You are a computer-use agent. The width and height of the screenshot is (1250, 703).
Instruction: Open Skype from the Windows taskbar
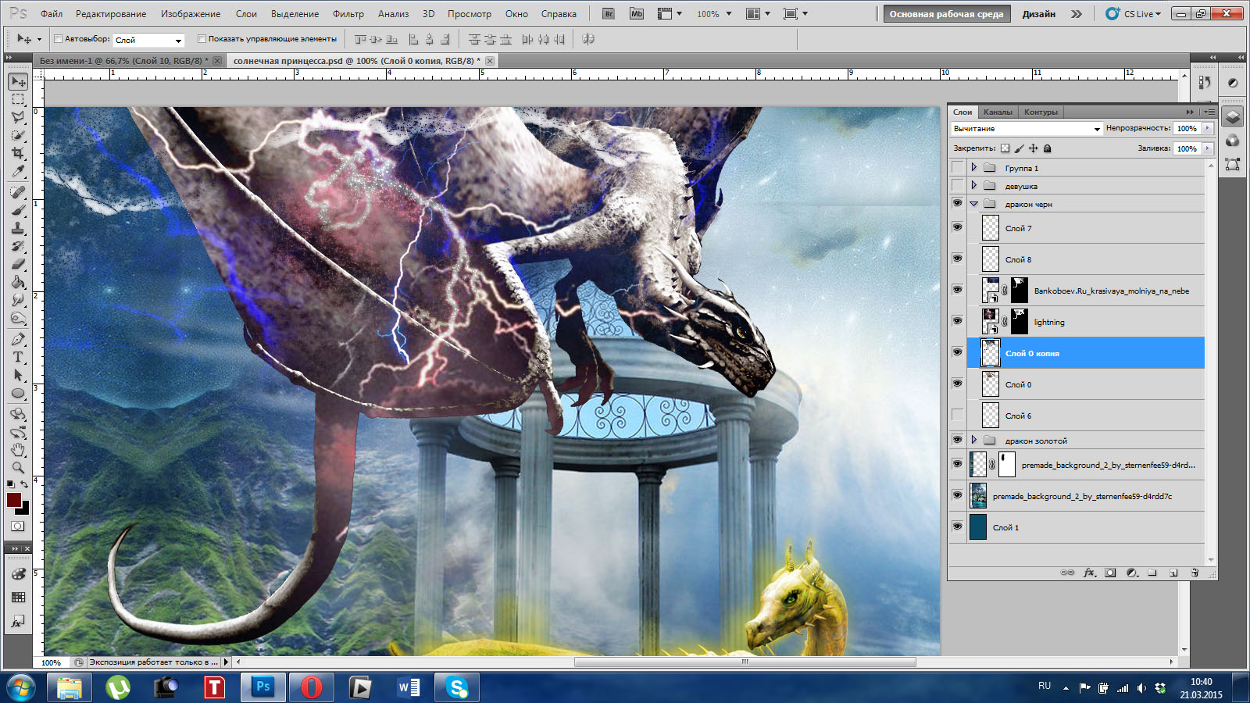(x=457, y=687)
